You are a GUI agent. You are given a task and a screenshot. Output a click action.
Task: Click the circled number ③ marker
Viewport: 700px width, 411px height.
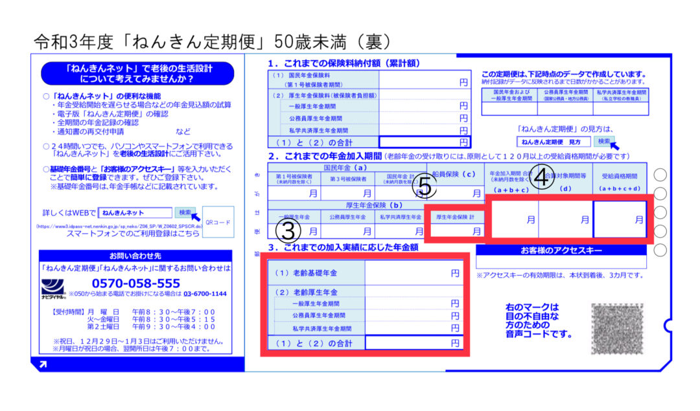pos(290,230)
